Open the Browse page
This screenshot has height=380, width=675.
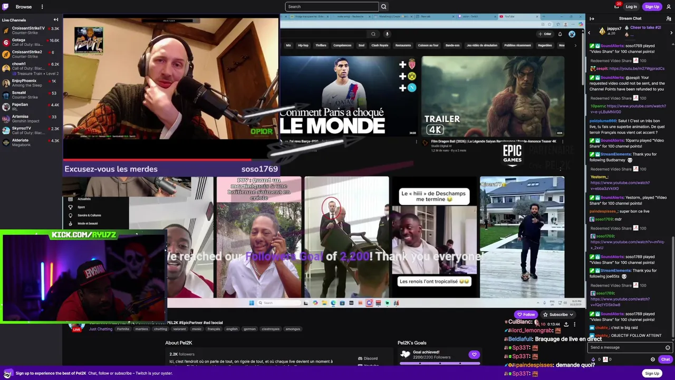24,7
